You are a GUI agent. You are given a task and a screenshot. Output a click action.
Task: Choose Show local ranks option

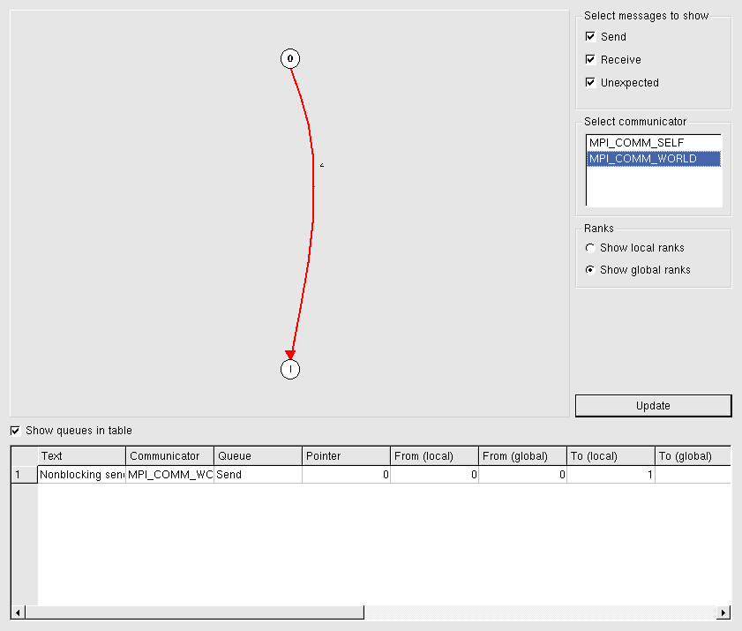590,248
